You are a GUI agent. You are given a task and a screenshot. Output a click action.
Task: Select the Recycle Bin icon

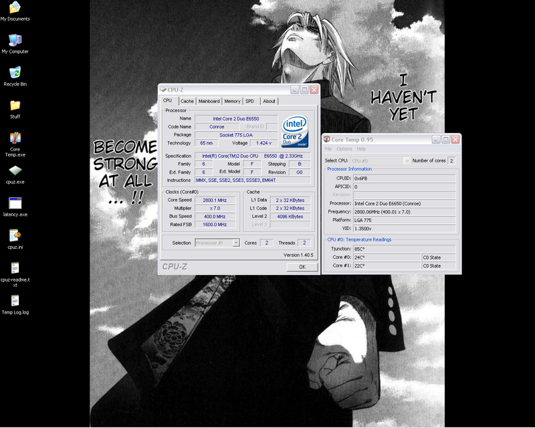(15, 76)
